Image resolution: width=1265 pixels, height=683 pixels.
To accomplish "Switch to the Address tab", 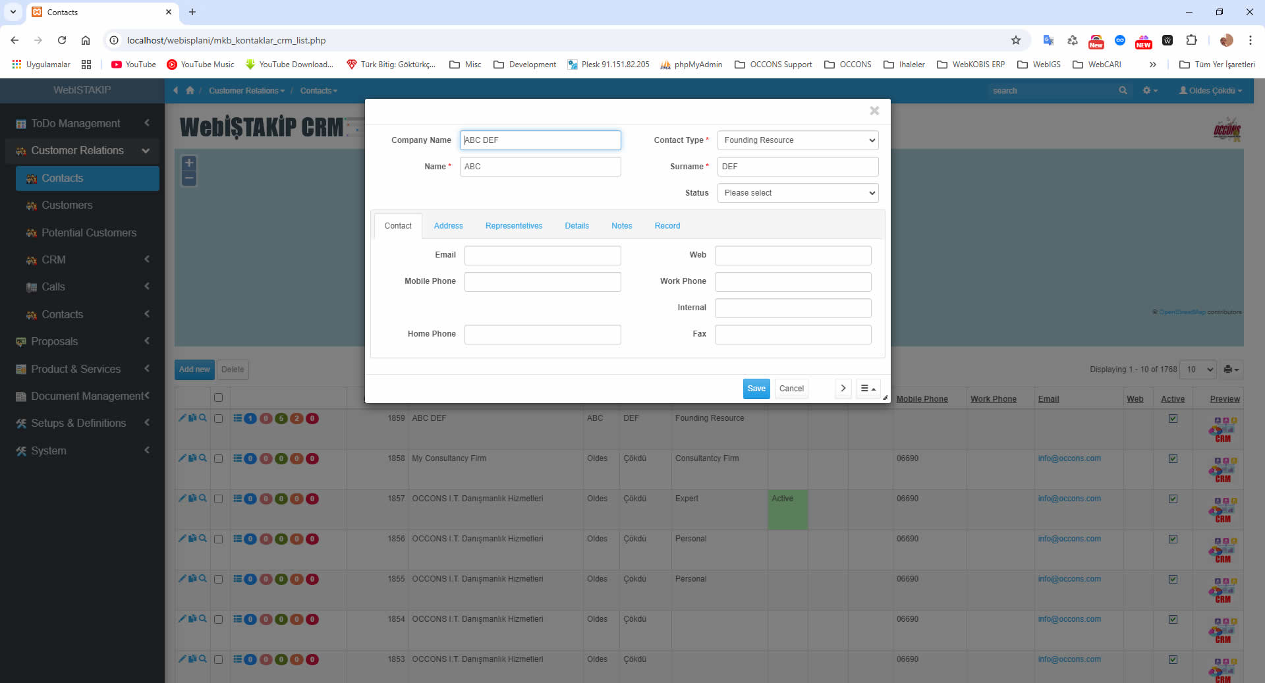I will click(x=448, y=226).
